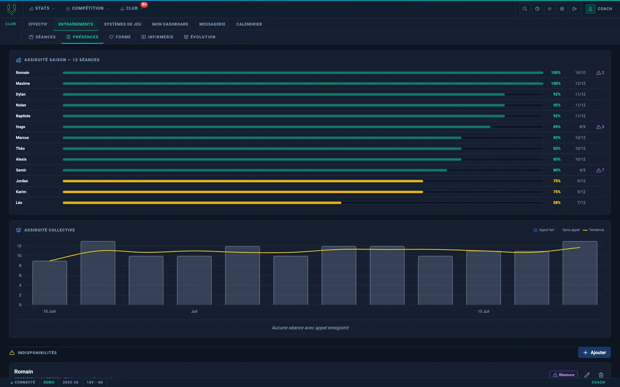
Task: Select Léo's yellow attendance bar
Action: 202,203
